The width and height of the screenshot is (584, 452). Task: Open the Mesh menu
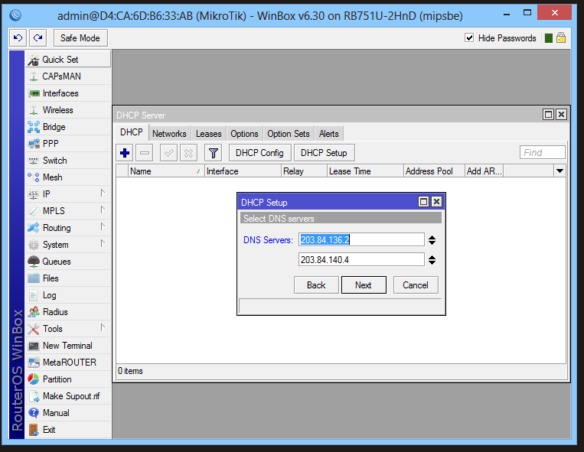tap(68, 177)
